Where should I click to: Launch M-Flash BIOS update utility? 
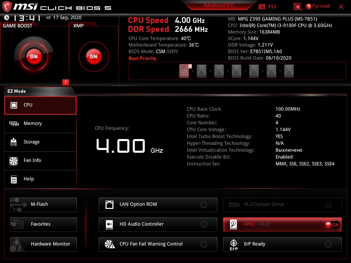tap(44, 205)
